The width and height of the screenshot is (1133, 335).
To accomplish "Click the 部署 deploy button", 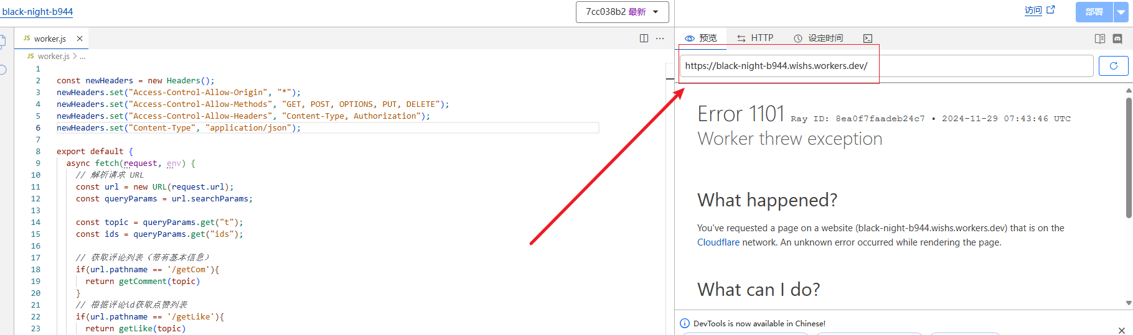I will [1094, 12].
